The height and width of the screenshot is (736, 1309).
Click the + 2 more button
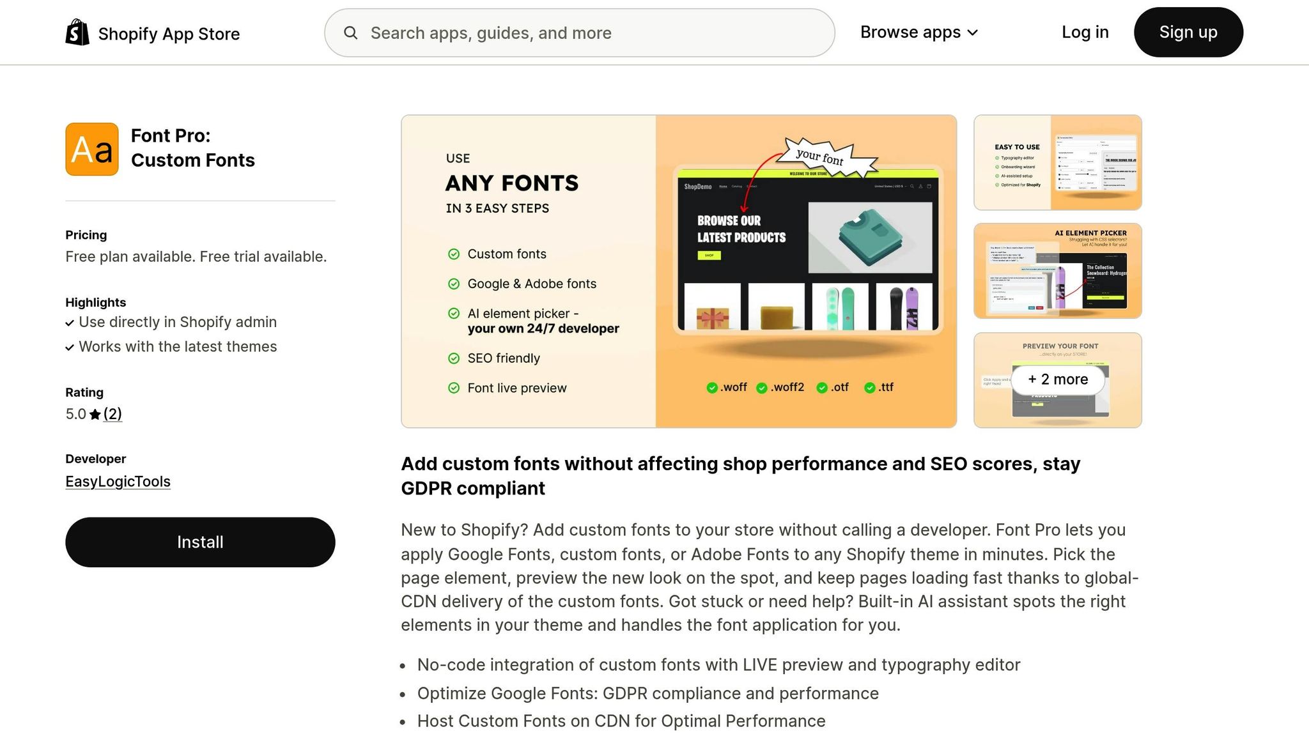(x=1058, y=379)
